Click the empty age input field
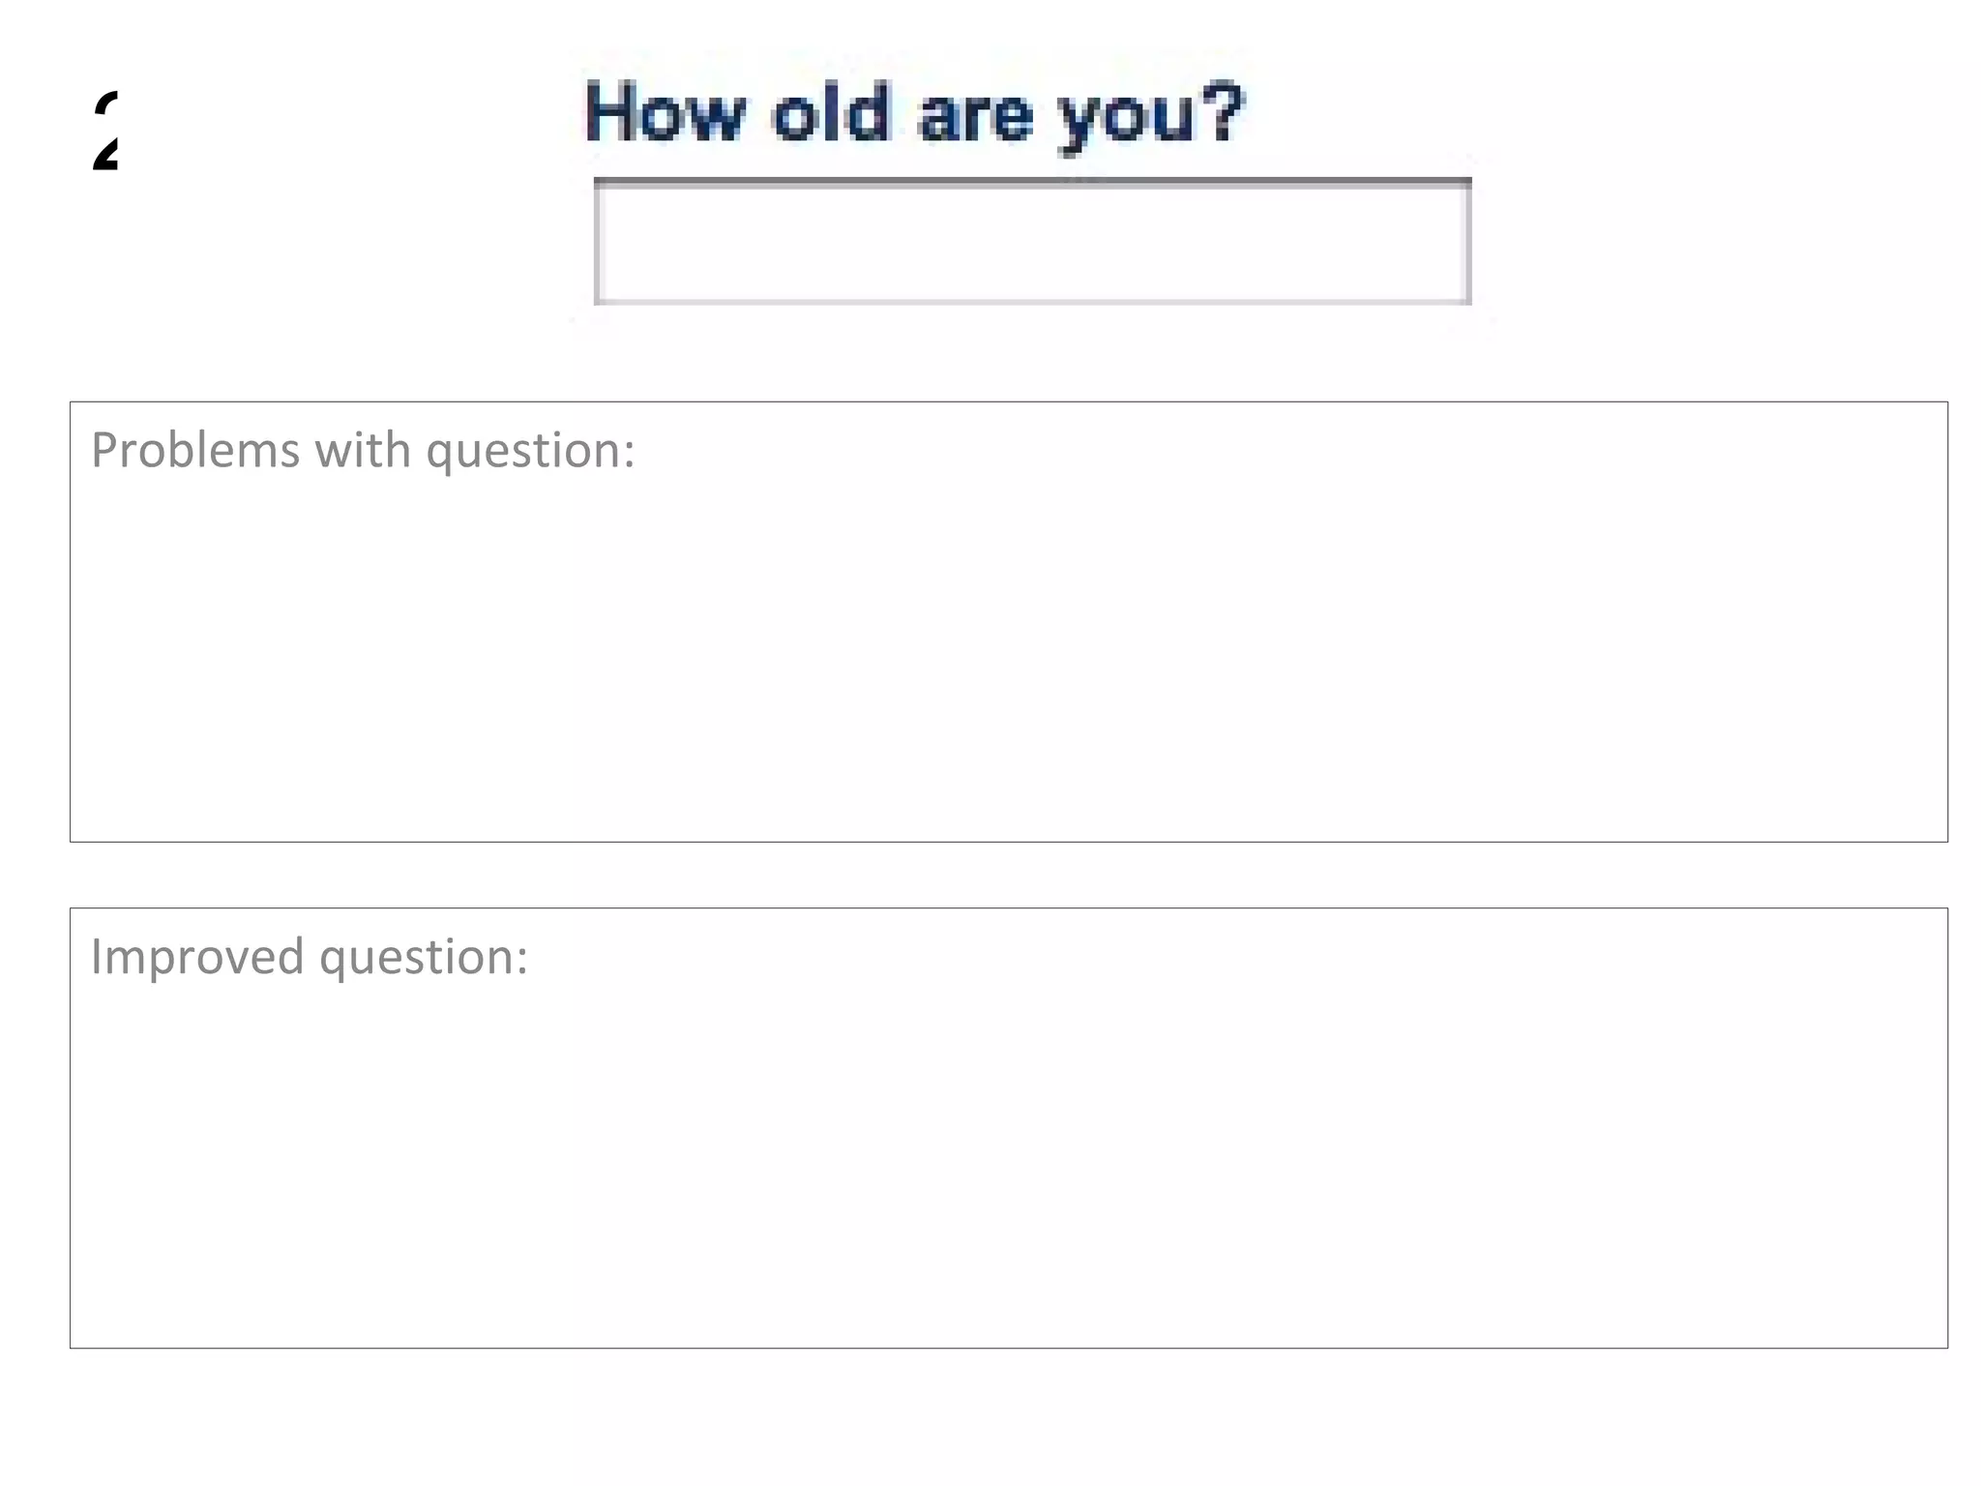Screen dimensions: 1981x1486 tap(1032, 244)
